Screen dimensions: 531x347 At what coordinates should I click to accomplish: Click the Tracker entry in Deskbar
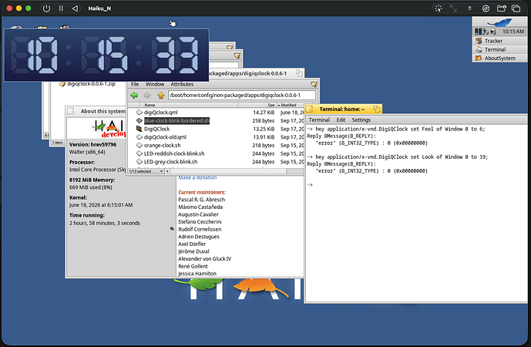[x=500, y=41]
